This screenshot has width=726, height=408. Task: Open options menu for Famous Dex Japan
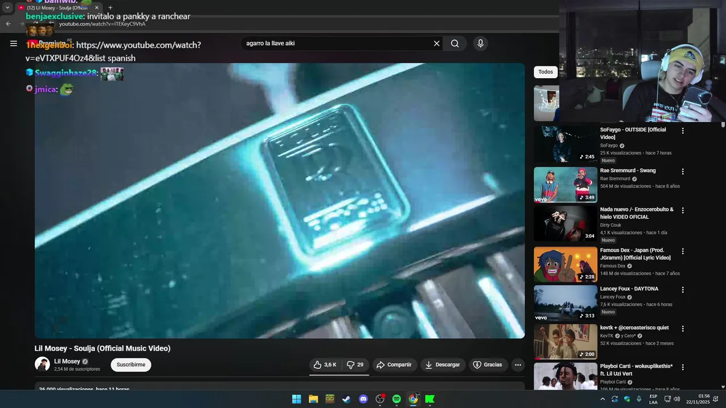[x=683, y=252]
